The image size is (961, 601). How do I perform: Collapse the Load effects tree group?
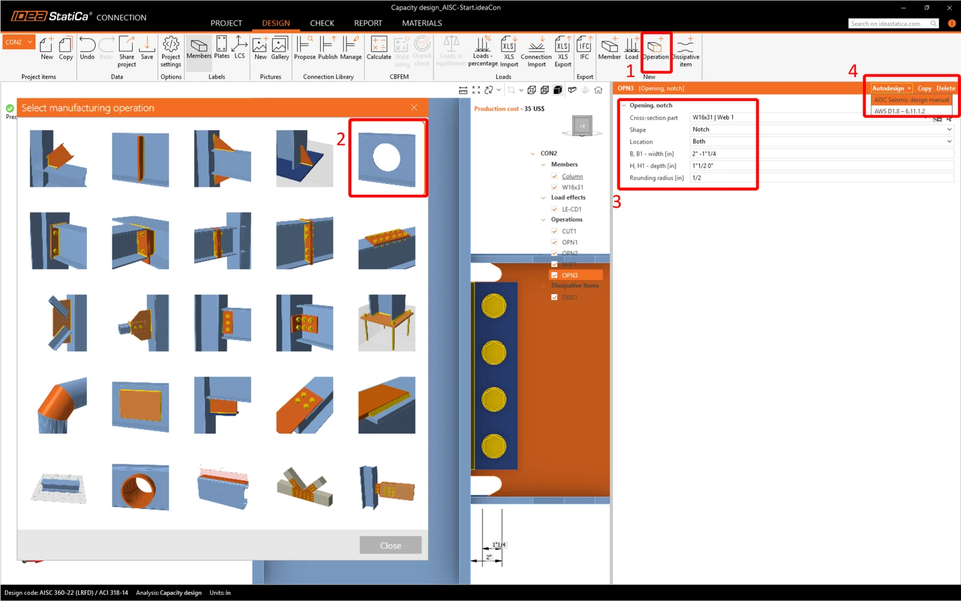544,198
